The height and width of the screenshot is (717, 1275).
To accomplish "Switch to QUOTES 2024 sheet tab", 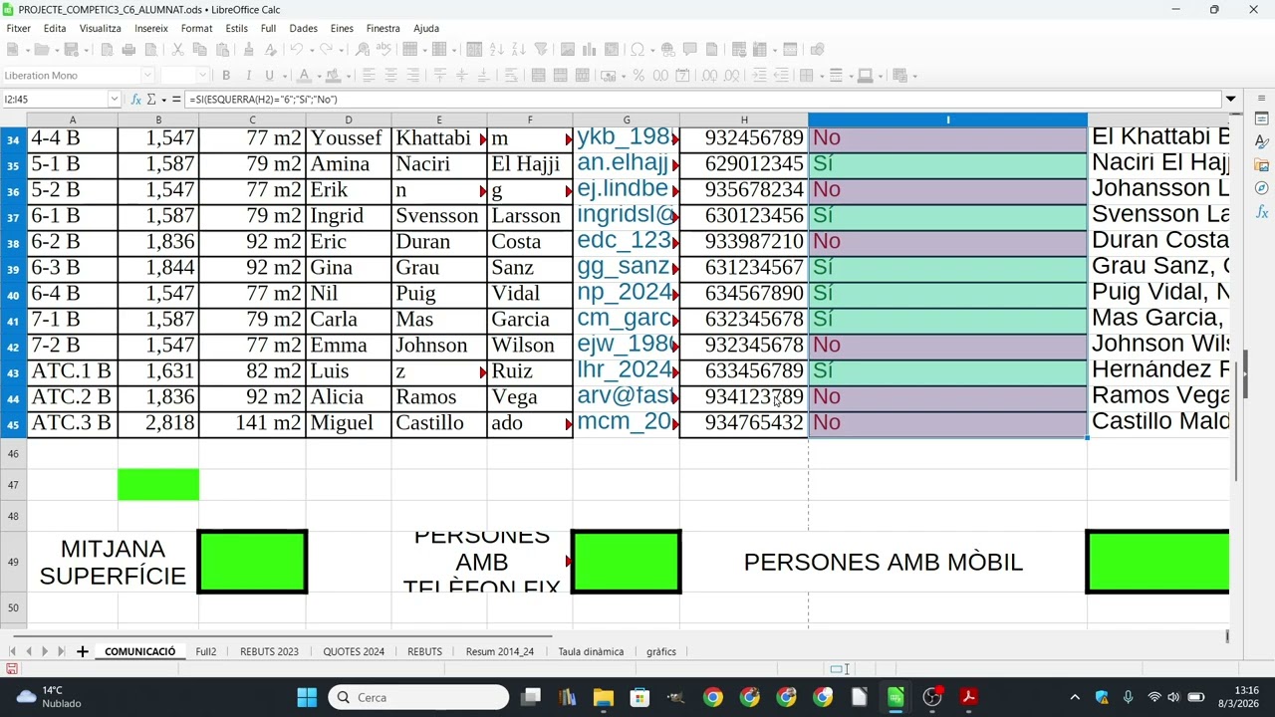I will tap(354, 651).
